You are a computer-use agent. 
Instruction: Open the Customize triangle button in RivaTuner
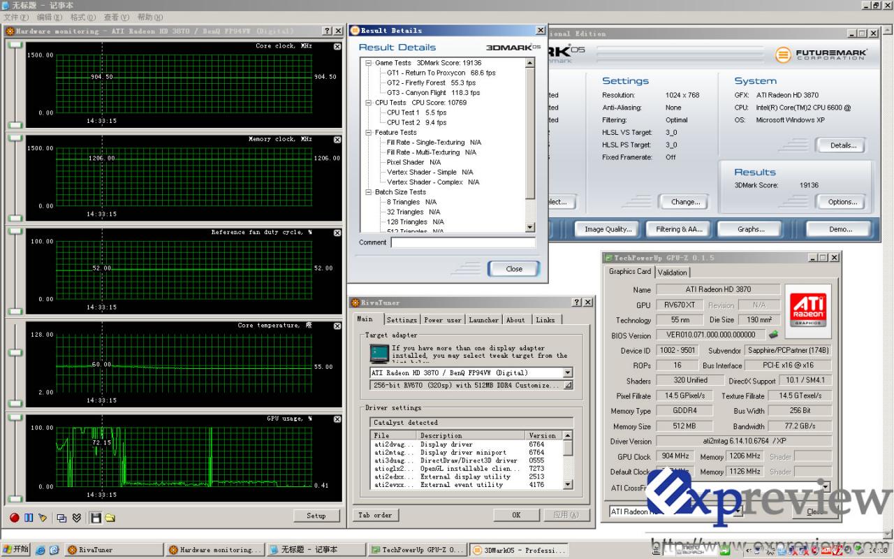[568, 385]
